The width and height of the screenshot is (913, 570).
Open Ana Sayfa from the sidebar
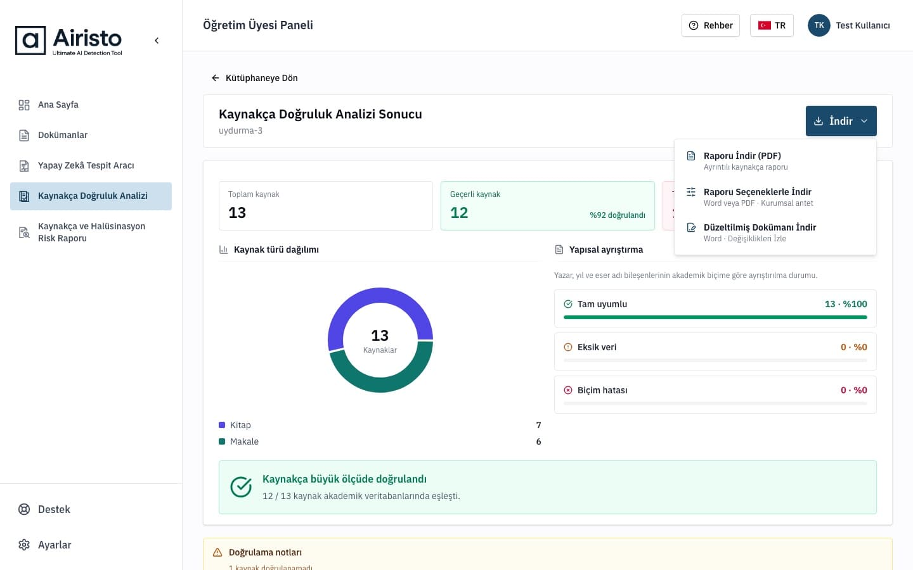tap(91, 104)
